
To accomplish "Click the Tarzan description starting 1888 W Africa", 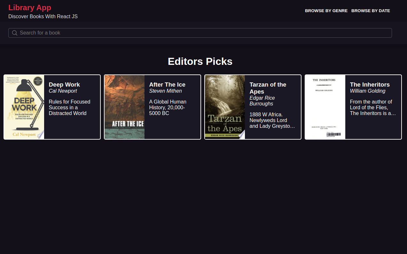I will coord(272,120).
